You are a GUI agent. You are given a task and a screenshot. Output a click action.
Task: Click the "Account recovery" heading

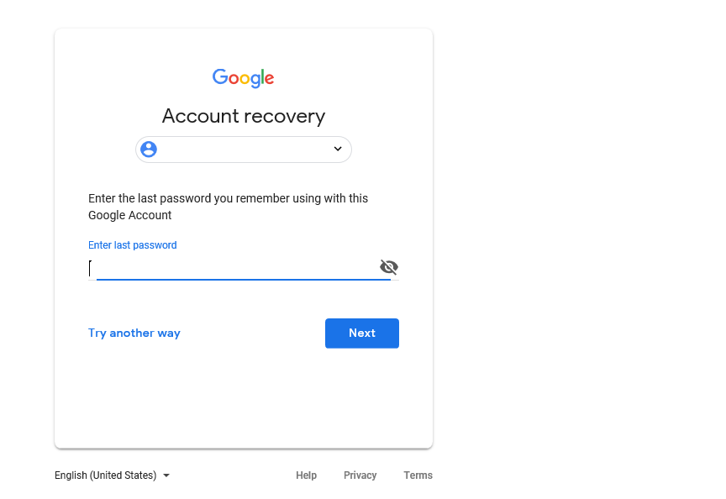244,116
